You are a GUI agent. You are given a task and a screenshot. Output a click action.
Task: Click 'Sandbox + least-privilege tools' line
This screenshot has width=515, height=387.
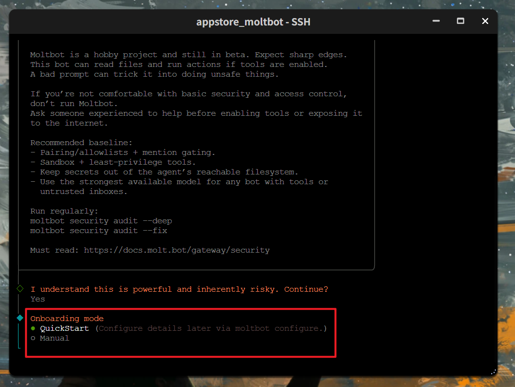(113, 162)
